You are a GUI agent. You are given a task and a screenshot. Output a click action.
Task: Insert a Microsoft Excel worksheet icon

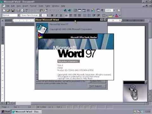point(84,10)
